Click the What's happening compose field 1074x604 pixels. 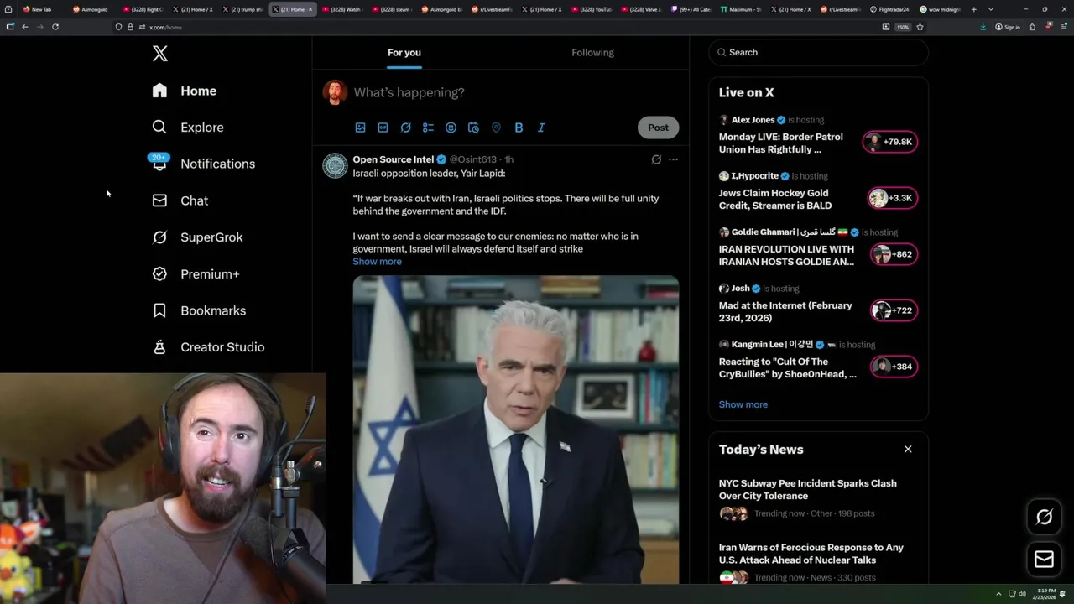click(409, 92)
